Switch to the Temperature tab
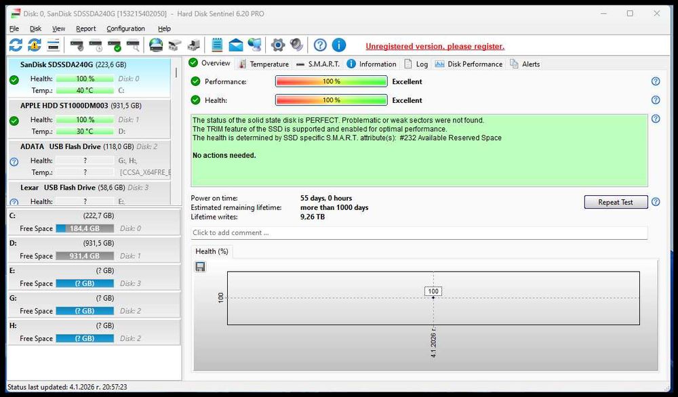The width and height of the screenshot is (678, 397). 264,64
